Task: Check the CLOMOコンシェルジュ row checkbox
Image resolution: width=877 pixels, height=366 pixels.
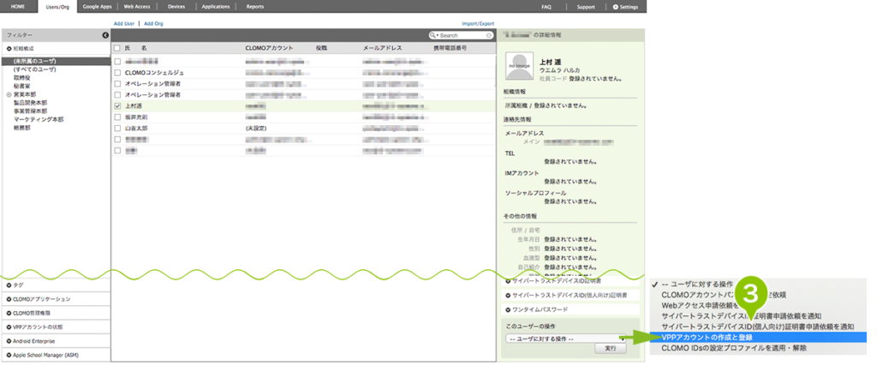Action: (x=117, y=73)
